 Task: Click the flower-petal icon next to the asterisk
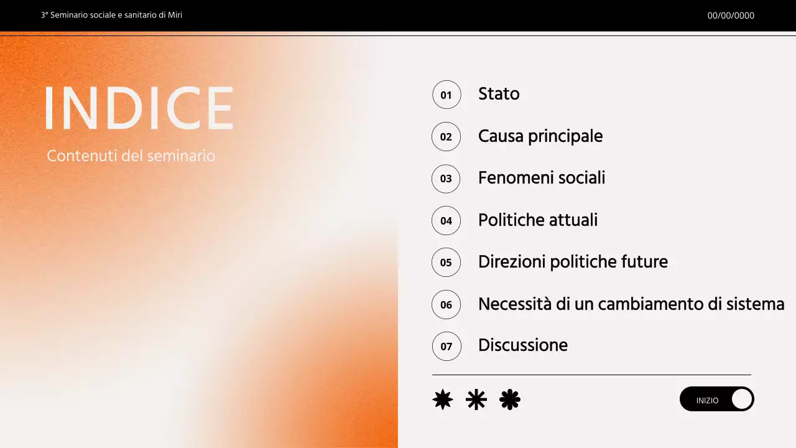pos(509,399)
